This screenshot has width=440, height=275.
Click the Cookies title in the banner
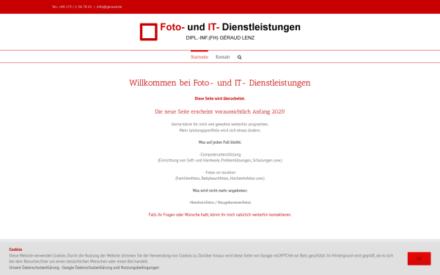15,249
